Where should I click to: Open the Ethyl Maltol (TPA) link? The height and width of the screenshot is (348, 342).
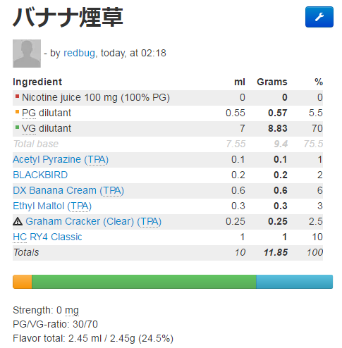pos(52,206)
